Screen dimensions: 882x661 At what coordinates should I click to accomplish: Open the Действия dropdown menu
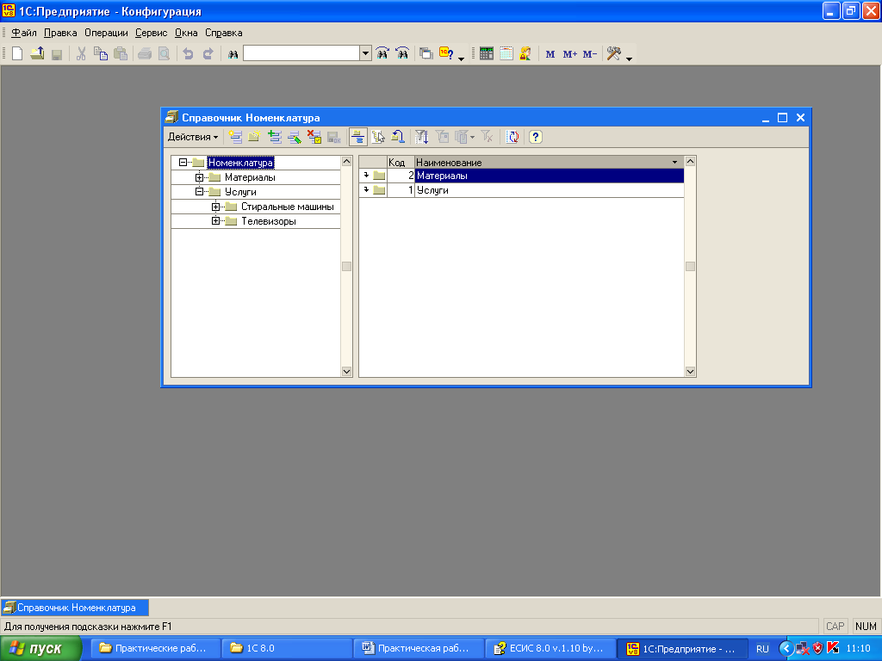click(x=193, y=137)
